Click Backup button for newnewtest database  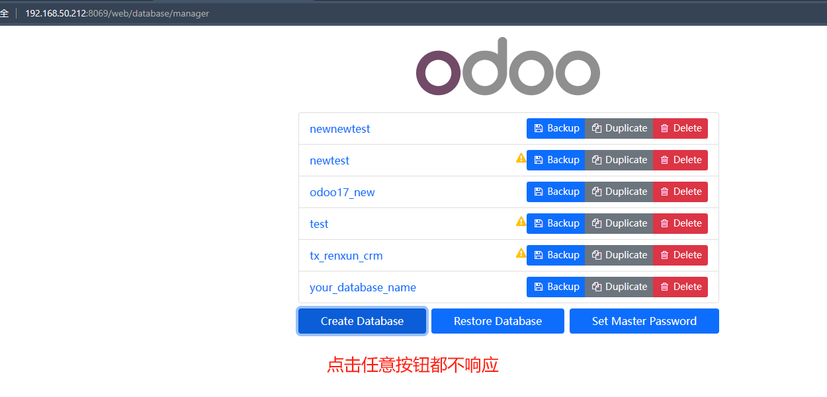pyautogui.click(x=556, y=128)
